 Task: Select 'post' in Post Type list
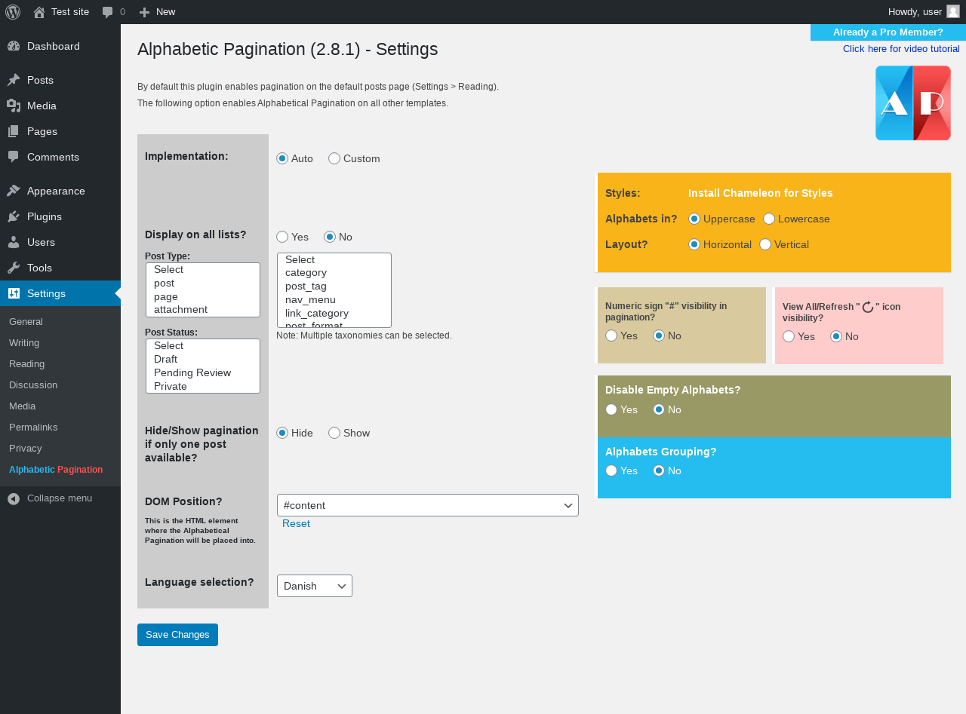tap(202, 283)
